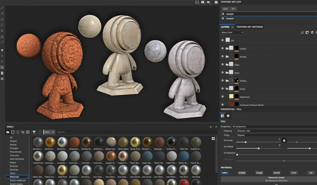This screenshot has width=317, height=185.
Task: Expand the Keys folder in Layers
Action: click(227, 73)
